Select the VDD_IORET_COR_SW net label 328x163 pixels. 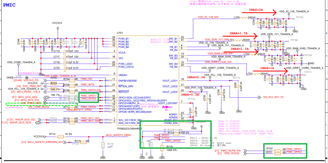coord(218,62)
